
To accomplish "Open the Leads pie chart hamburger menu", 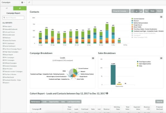I will click(x=93, y=58).
